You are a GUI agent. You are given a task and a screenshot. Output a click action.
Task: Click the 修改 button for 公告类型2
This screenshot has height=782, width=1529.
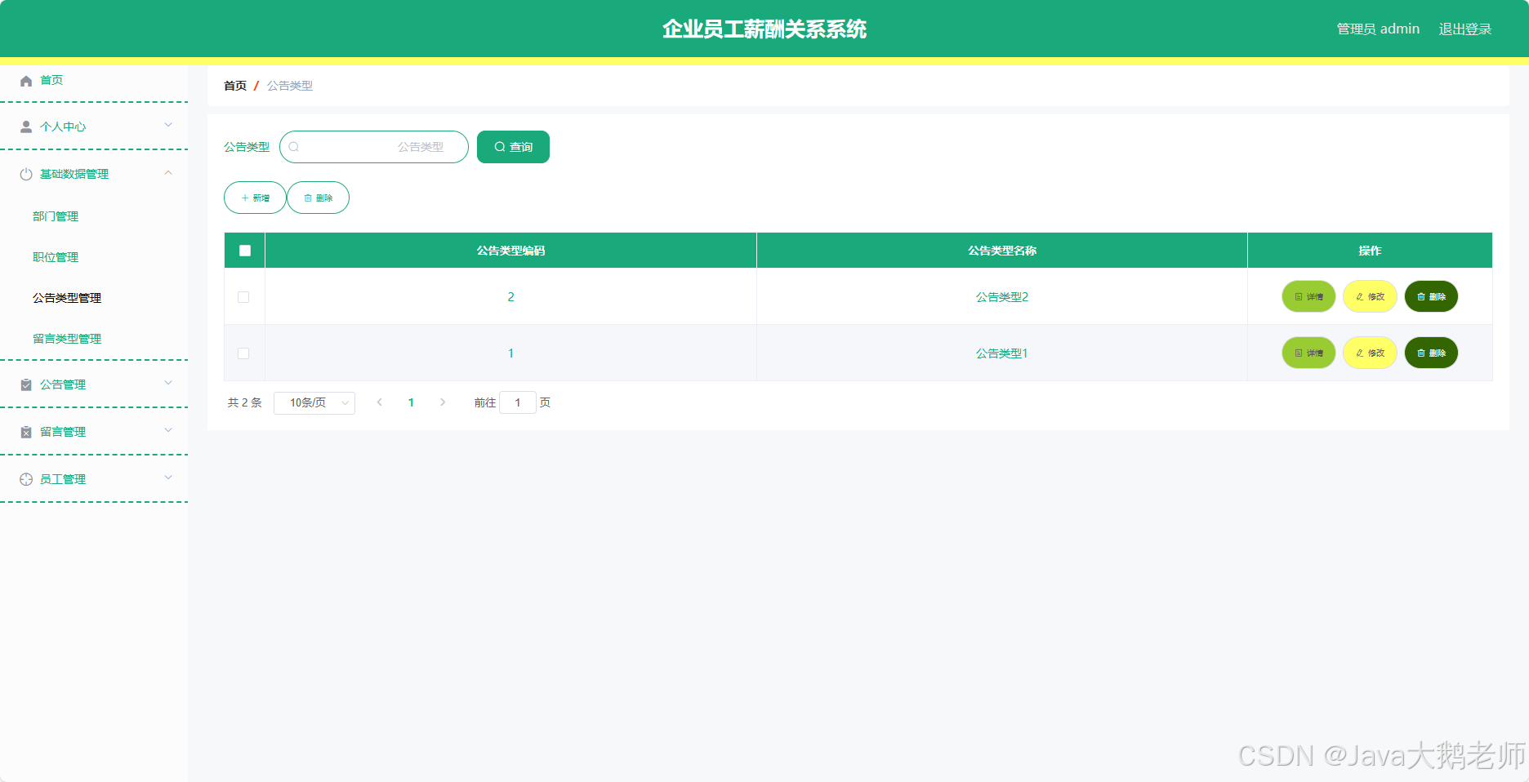point(1369,296)
